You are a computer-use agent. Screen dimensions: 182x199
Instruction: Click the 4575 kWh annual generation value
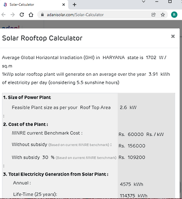pos(131,184)
